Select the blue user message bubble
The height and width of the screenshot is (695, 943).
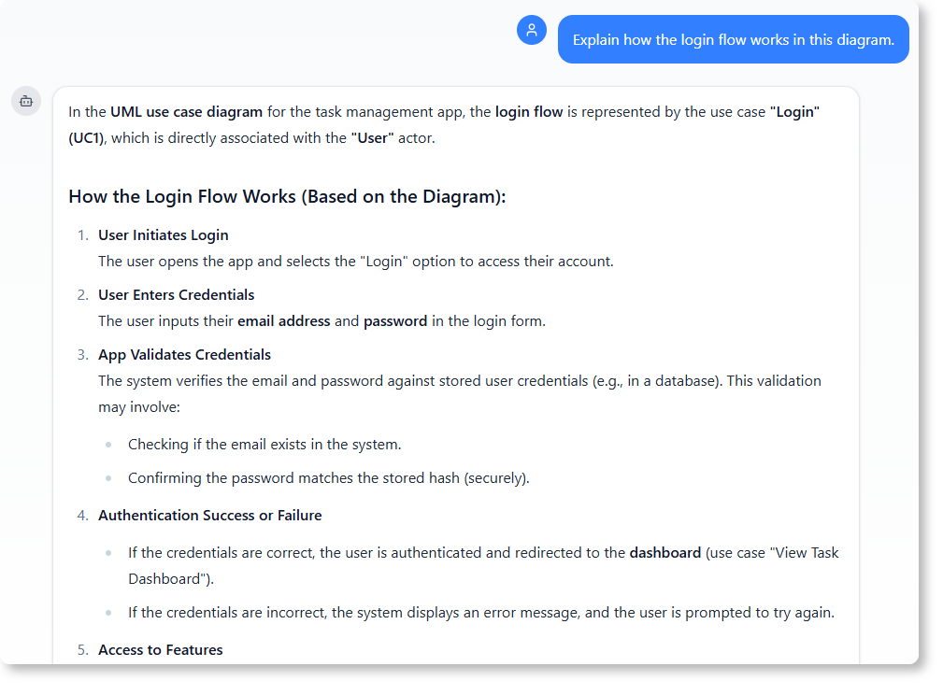pos(733,40)
